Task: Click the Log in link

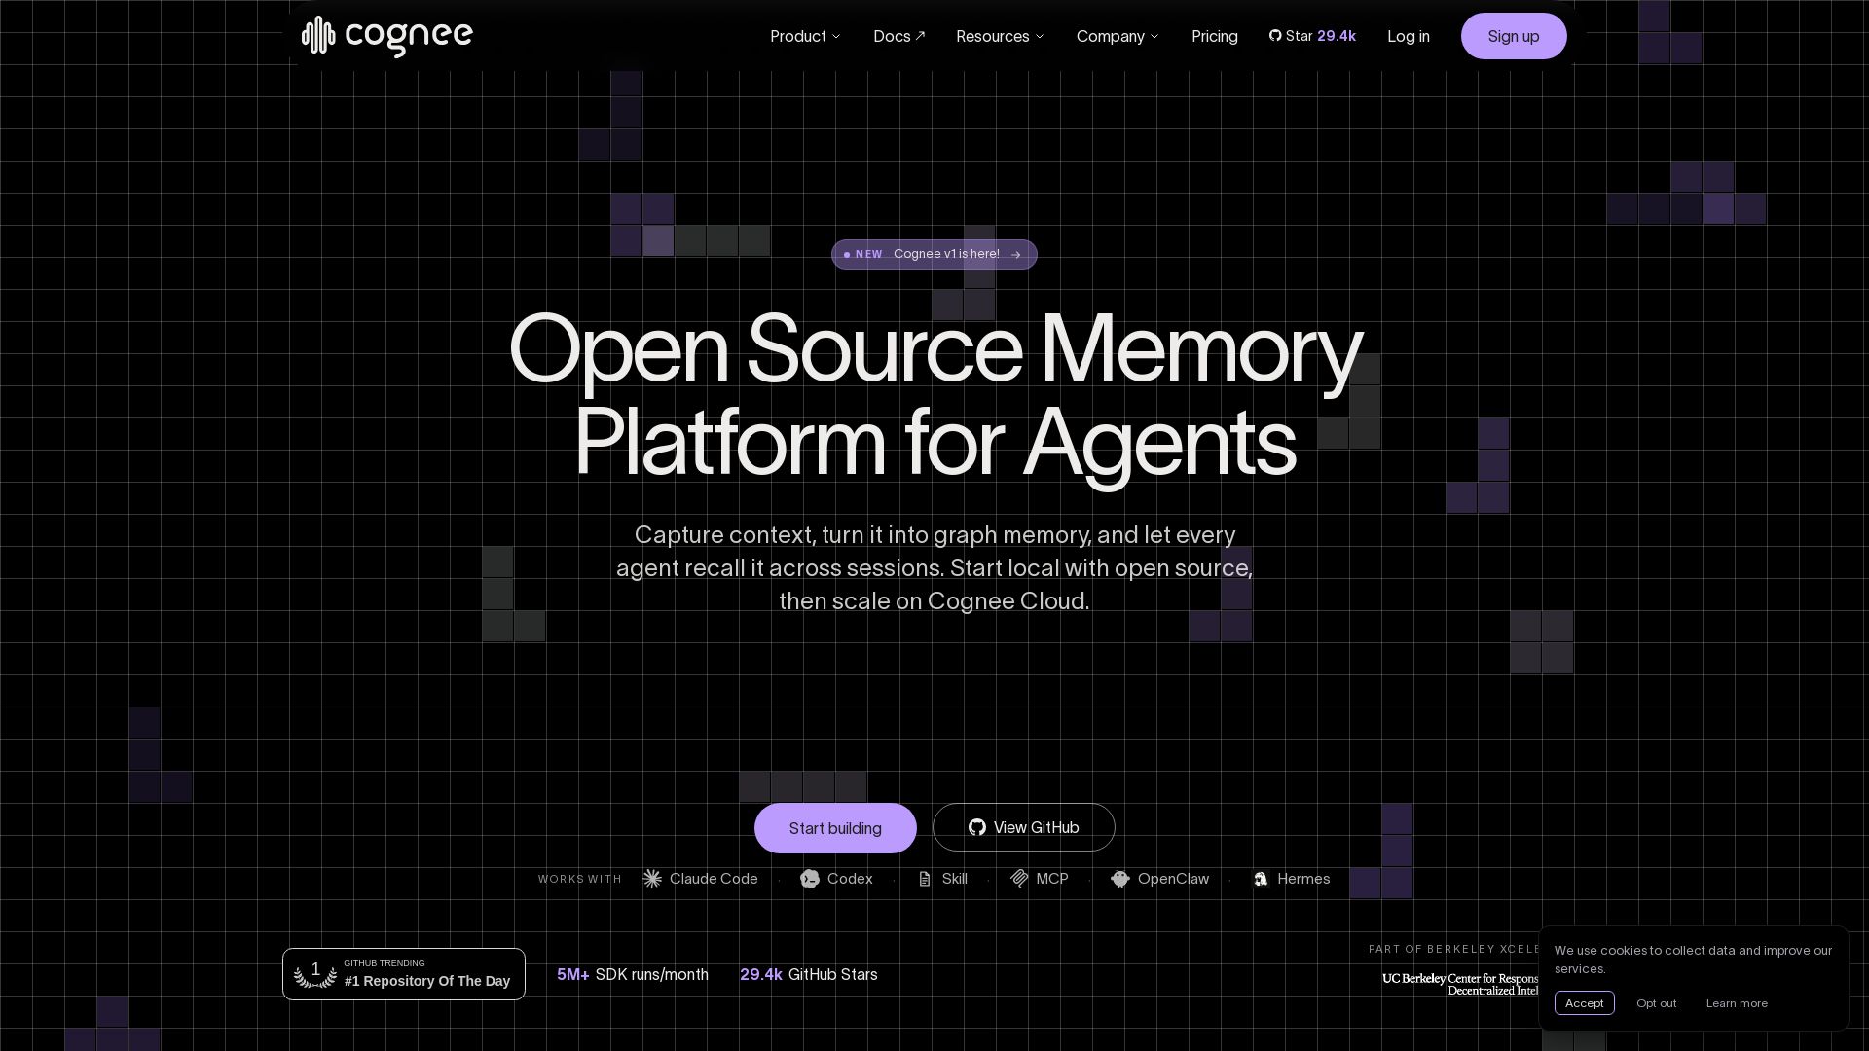Action: (1409, 36)
